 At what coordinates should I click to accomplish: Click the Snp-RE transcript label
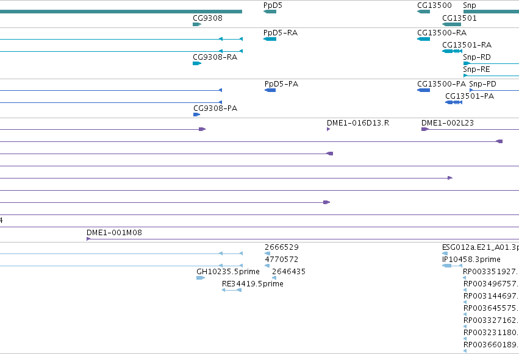coord(476,69)
